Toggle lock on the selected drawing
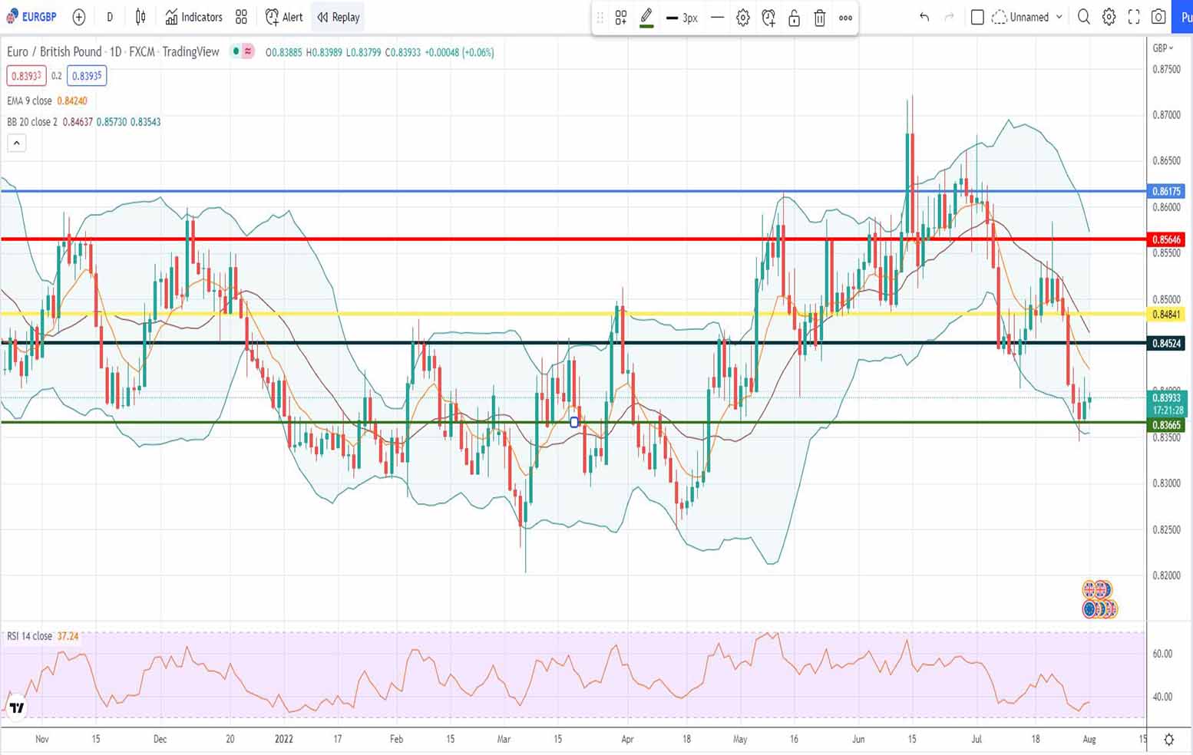Image resolution: width=1193 pixels, height=755 pixels. (795, 18)
